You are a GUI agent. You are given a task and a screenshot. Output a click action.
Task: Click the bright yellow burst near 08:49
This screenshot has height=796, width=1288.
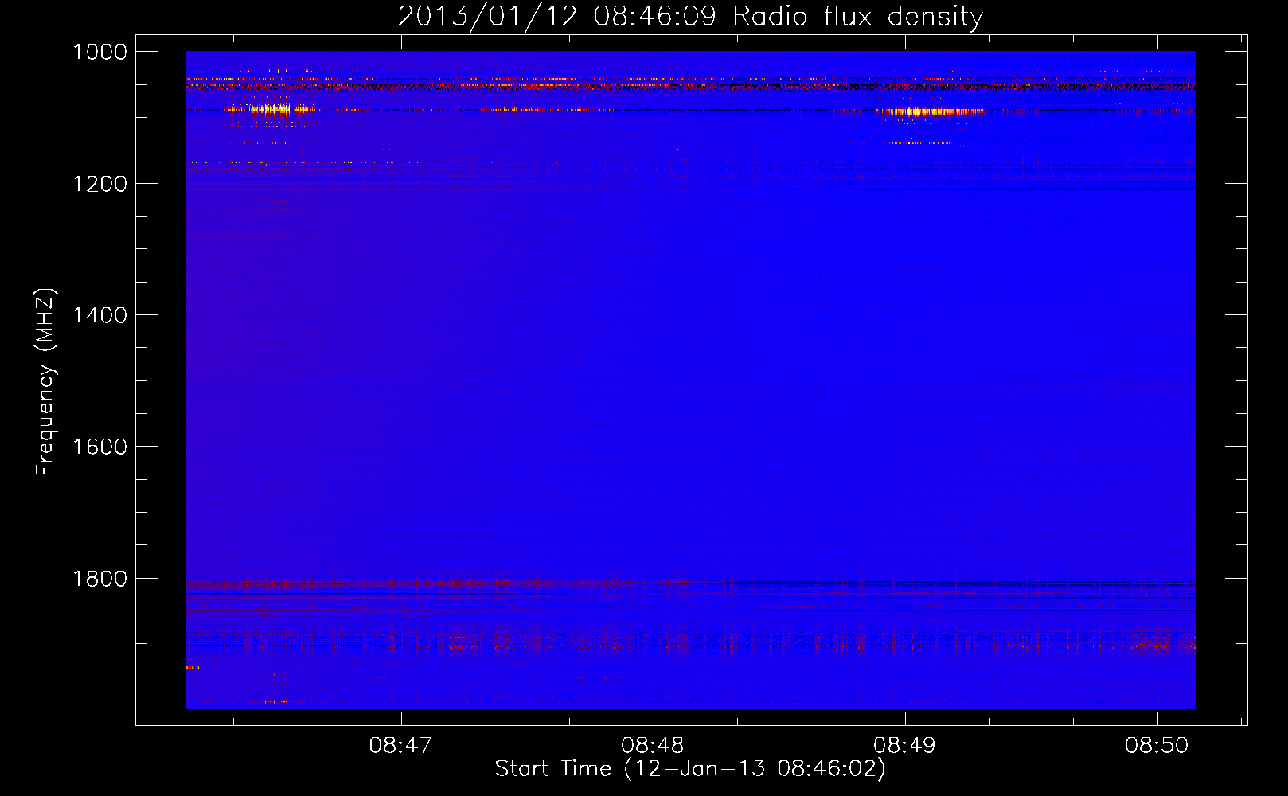[x=930, y=112]
